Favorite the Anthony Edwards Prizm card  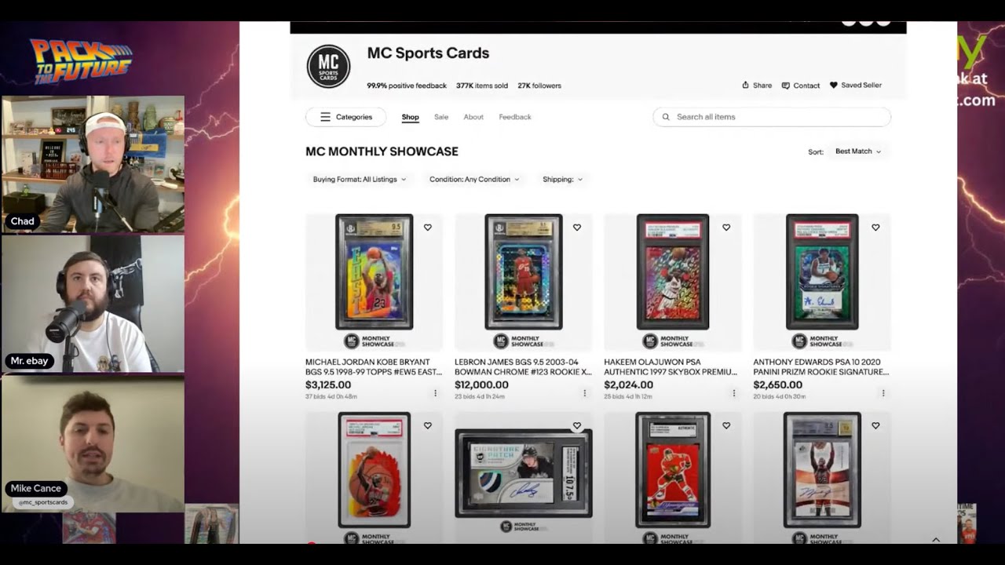tap(875, 228)
